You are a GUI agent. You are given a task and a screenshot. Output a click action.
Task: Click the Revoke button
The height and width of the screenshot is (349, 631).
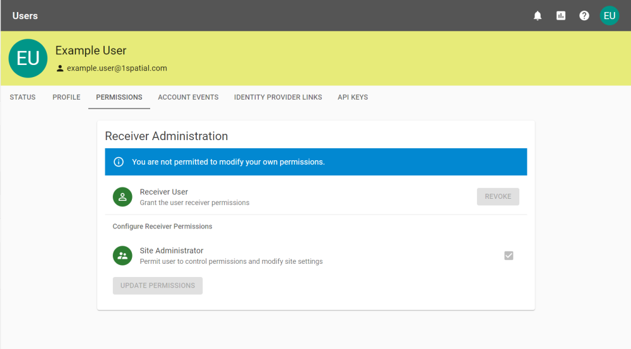[498, 196]
